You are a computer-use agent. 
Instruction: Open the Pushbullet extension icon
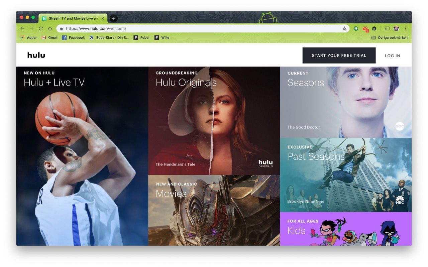(x=356, y=29)
